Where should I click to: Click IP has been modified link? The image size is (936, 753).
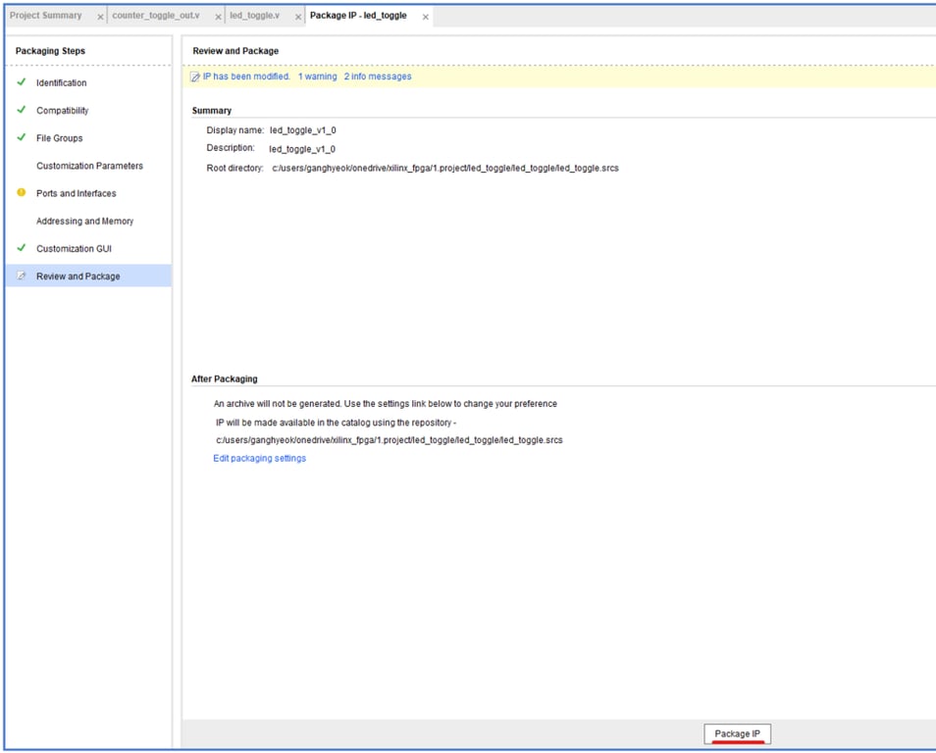[x=246, y=76]
